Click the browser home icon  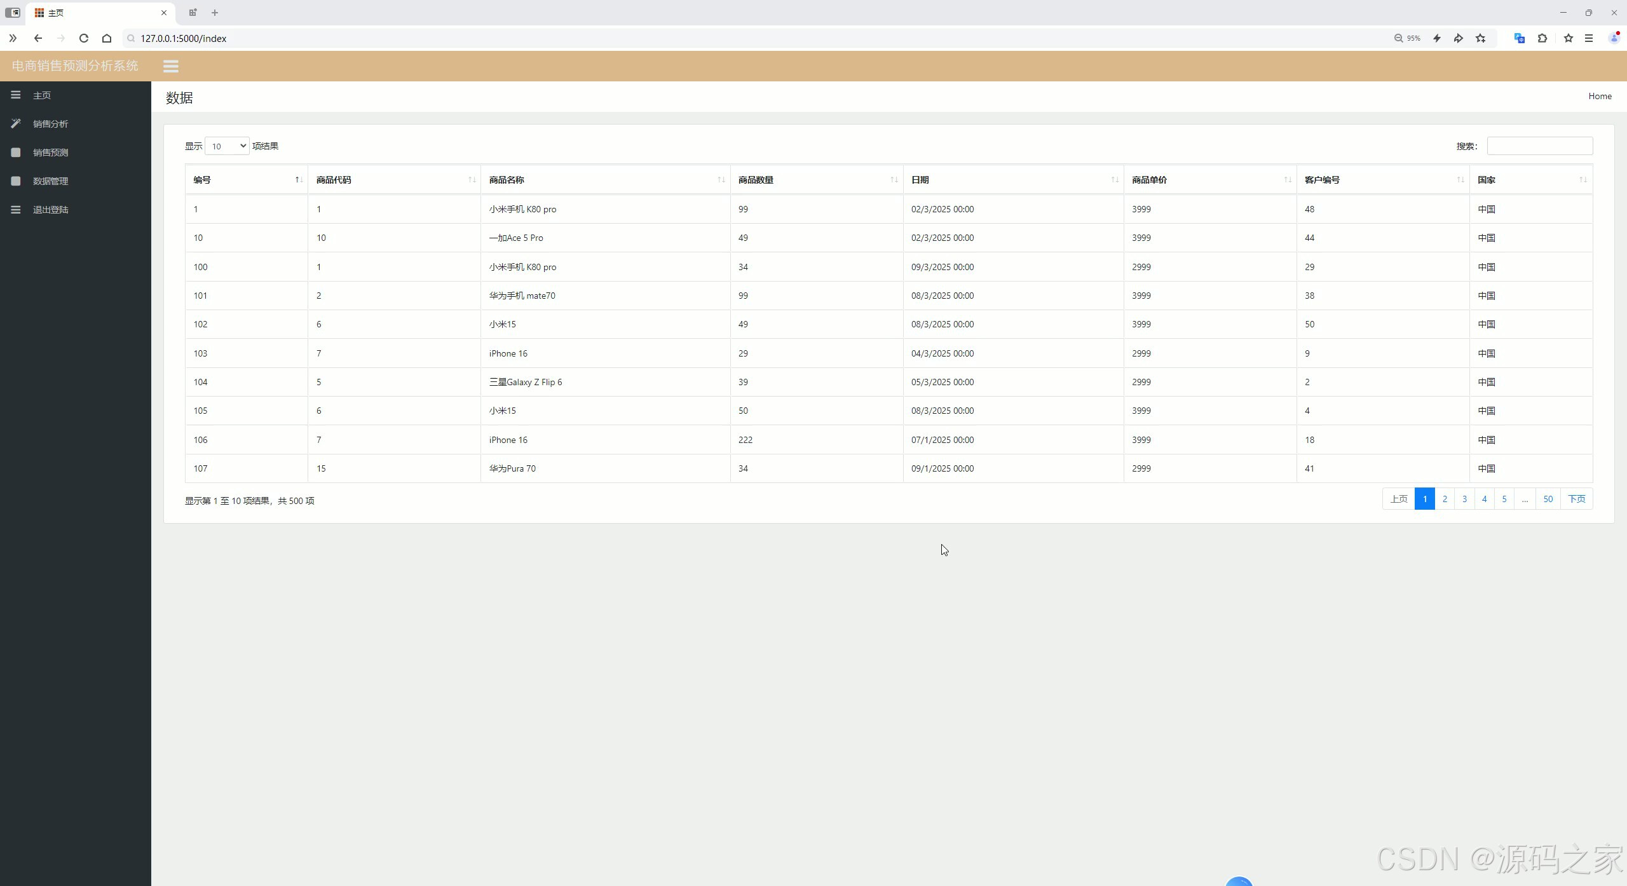[x=107, y=38]
